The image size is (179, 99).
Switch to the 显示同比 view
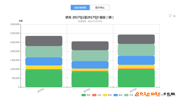[x=100, y=7]
